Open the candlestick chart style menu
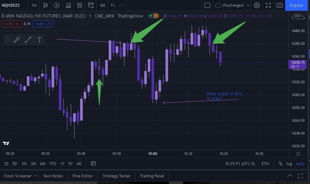310x184 pixels. click(45, 5)
